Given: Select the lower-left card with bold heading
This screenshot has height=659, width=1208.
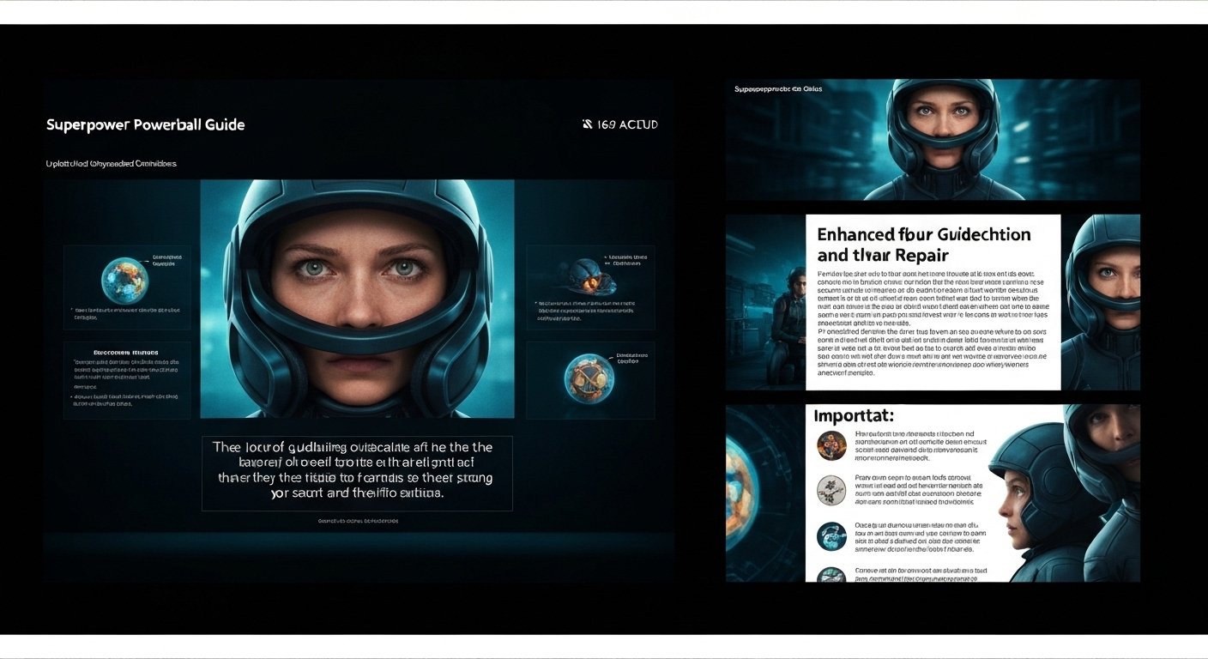Looking at the screenshot, I should (x=127, y=380).
